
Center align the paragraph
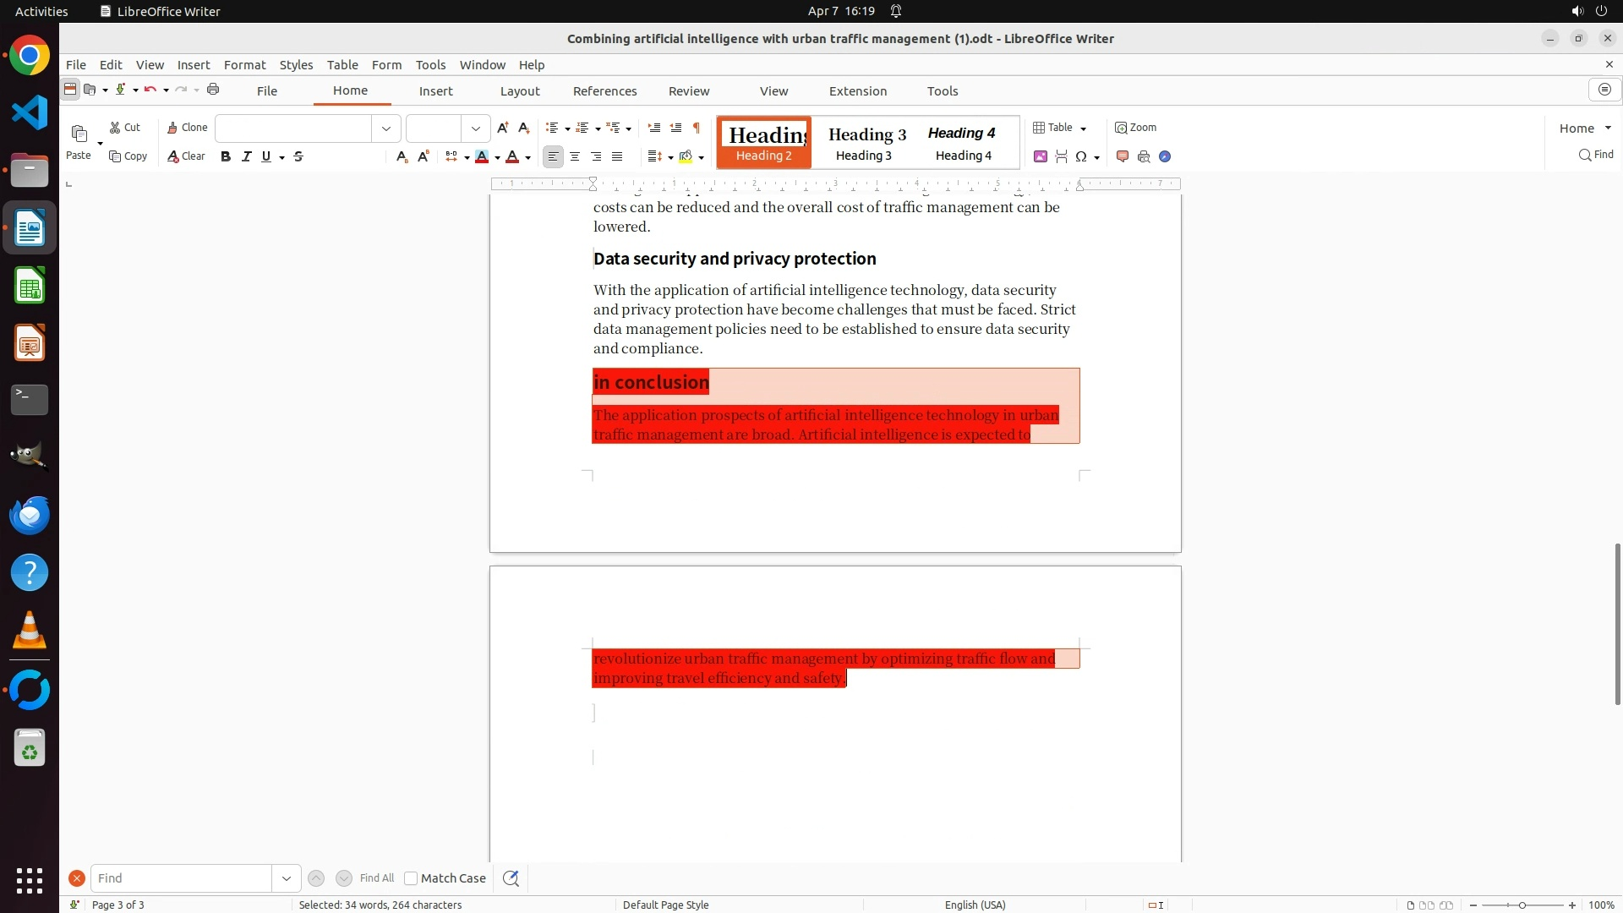[575, 156]
